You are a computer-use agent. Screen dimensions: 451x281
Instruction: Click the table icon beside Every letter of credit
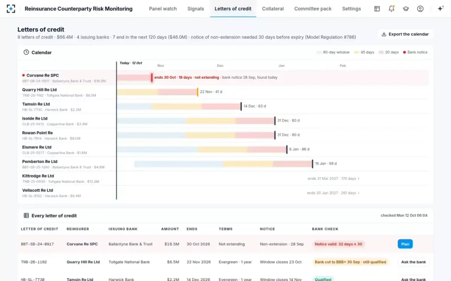tap(26, 216)
